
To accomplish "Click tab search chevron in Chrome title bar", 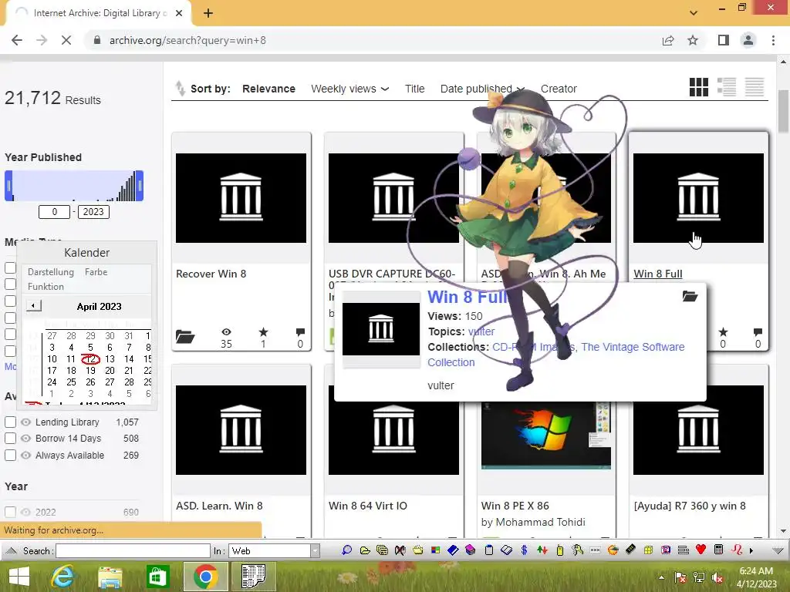I will point(694,13).
